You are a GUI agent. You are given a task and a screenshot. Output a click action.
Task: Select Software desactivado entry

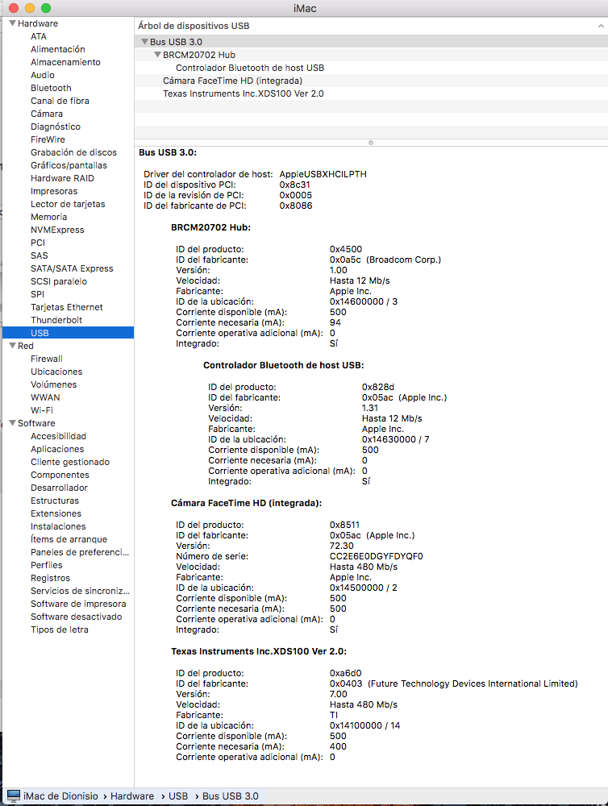click(x=76, y=617)
